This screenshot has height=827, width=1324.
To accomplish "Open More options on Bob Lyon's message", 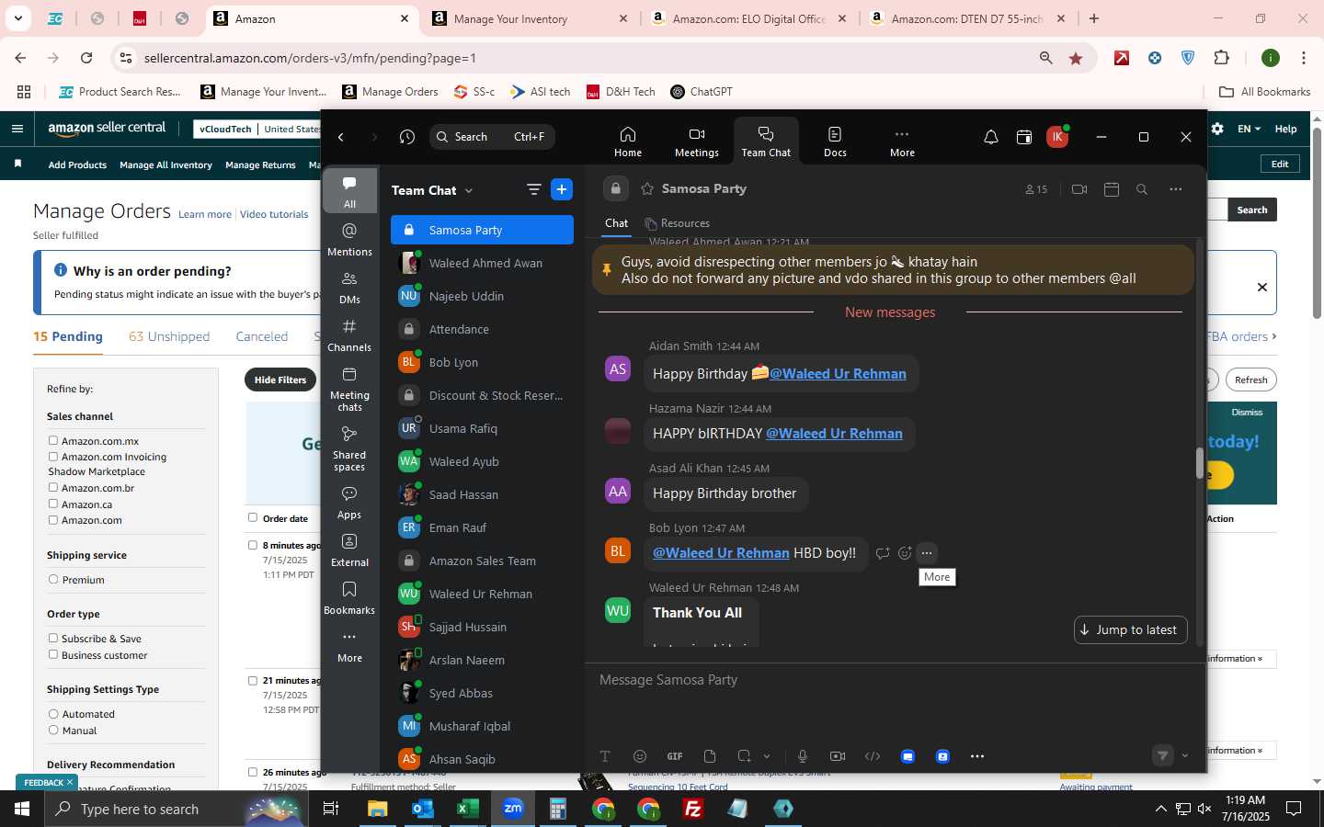I will [x=927, y=553].
